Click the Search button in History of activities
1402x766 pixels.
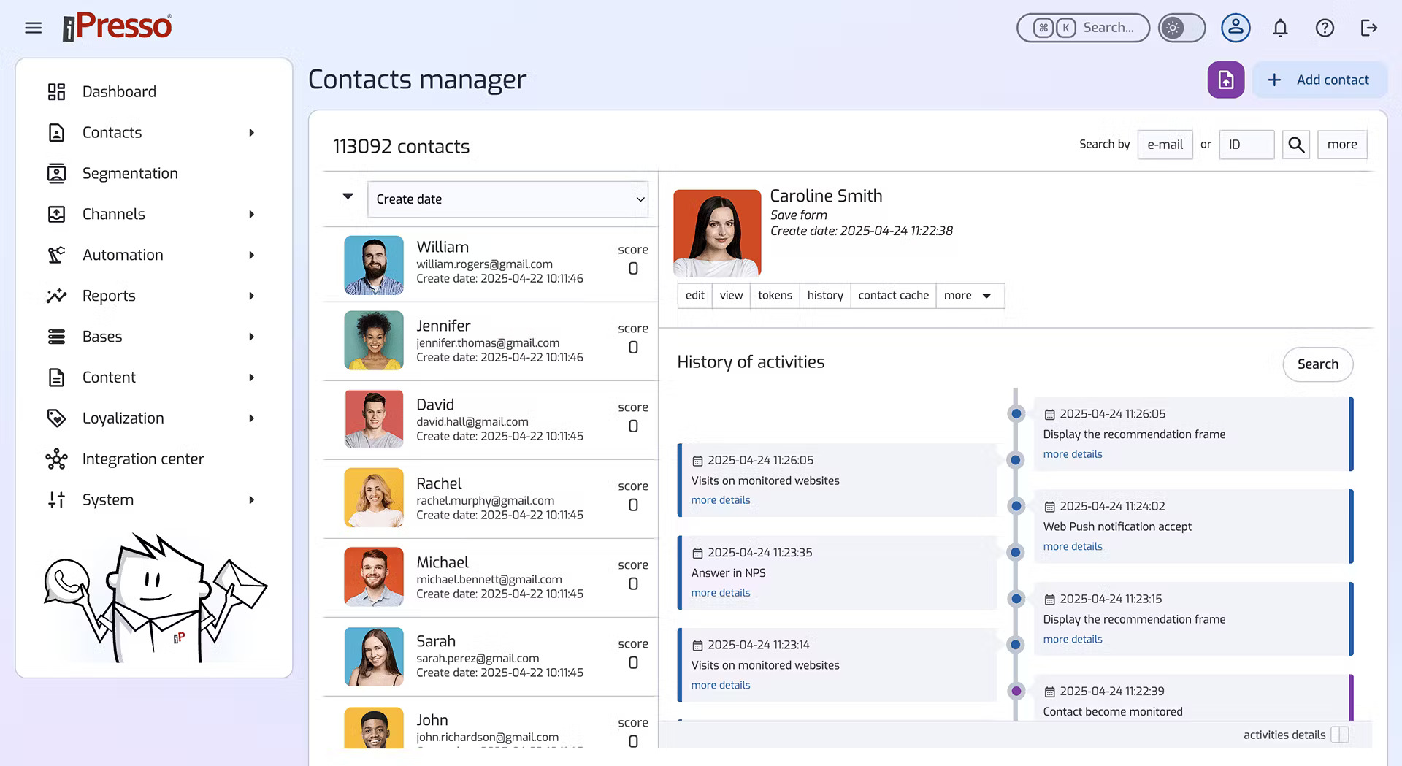click(1317, 364)
